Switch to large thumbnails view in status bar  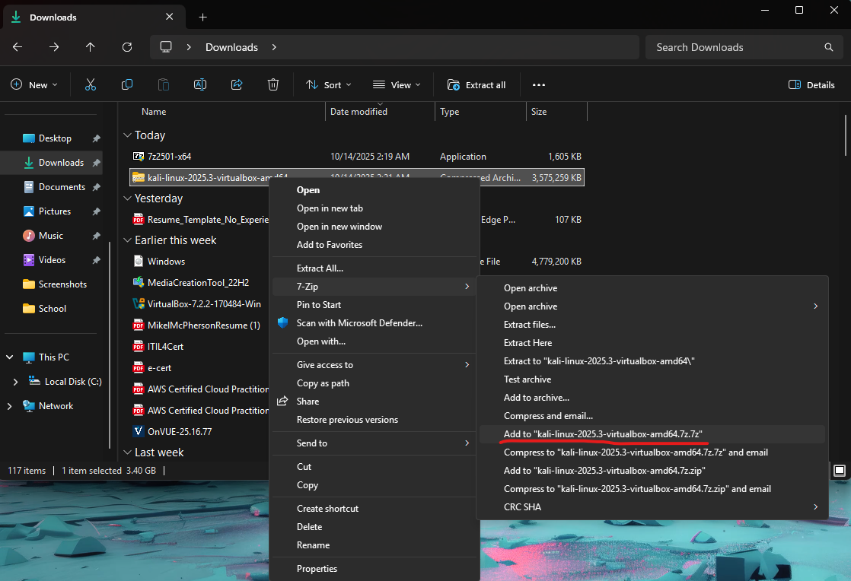pos(839,471)
